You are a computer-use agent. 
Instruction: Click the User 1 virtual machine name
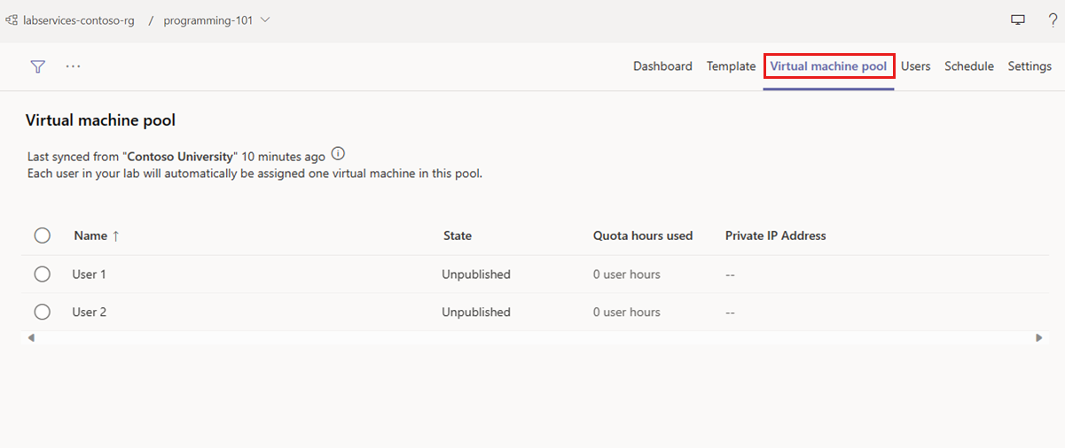tap(89, 274)
